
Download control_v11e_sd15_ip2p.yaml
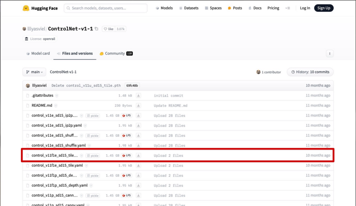pos(138,126)
